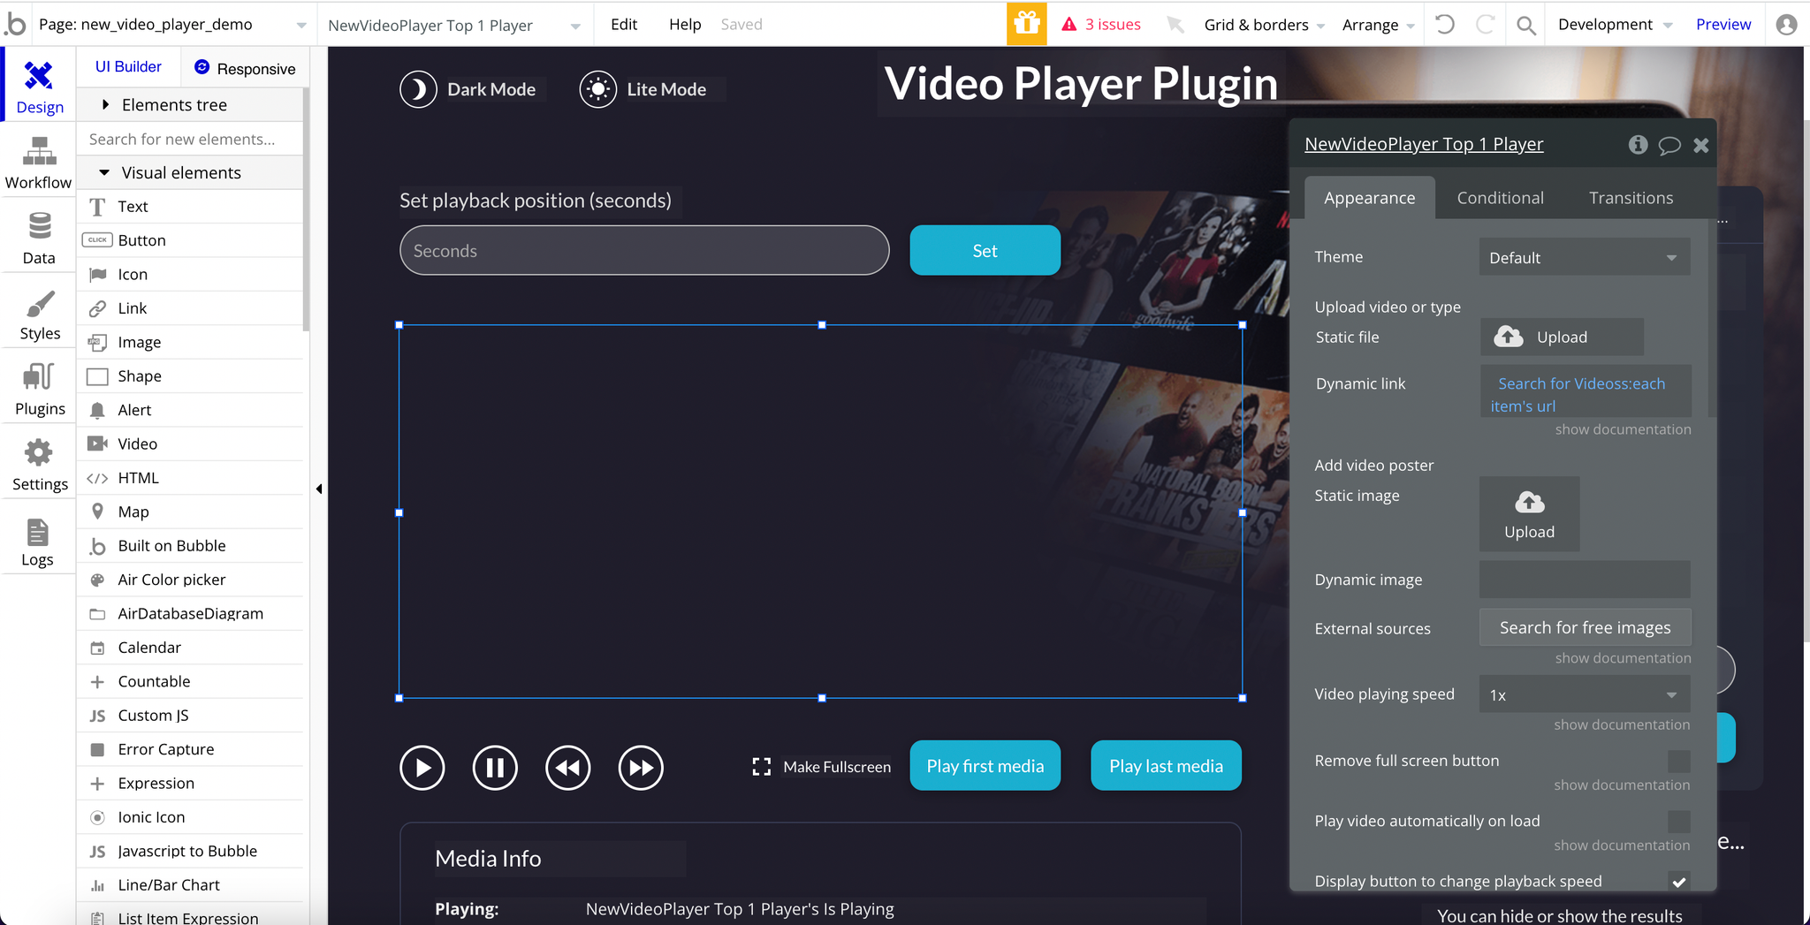
Task: Open comments bubble in property panel
Action: (1669, 145)
